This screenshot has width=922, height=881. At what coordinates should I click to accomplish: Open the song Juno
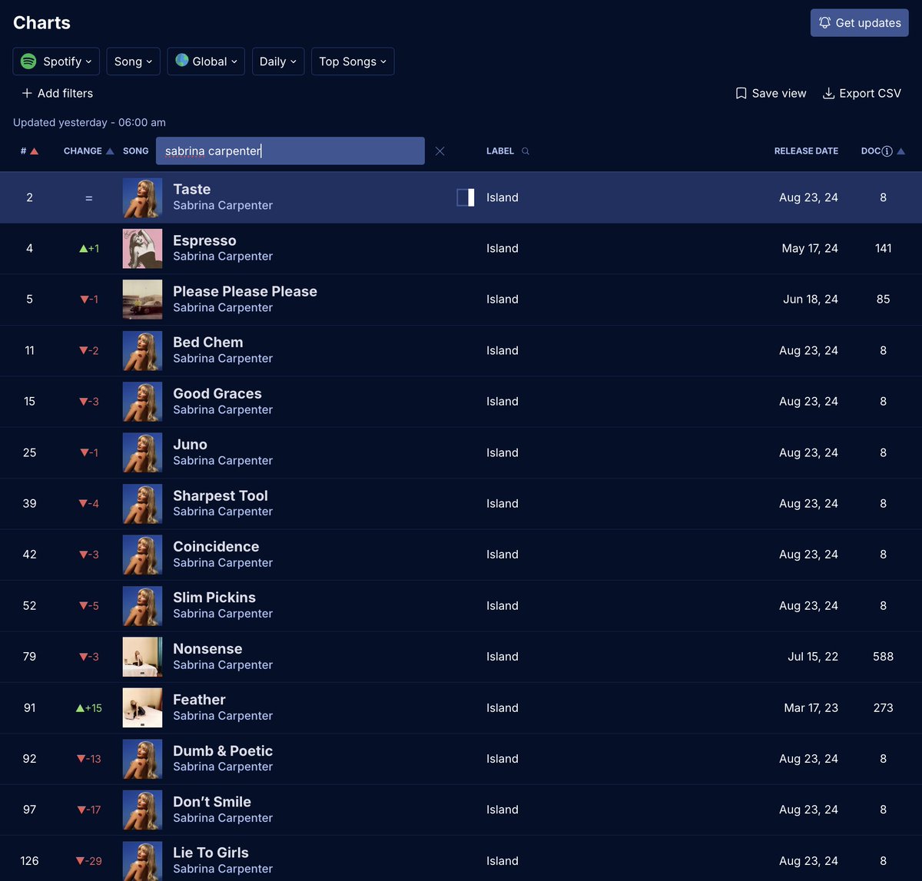(190, 444)
